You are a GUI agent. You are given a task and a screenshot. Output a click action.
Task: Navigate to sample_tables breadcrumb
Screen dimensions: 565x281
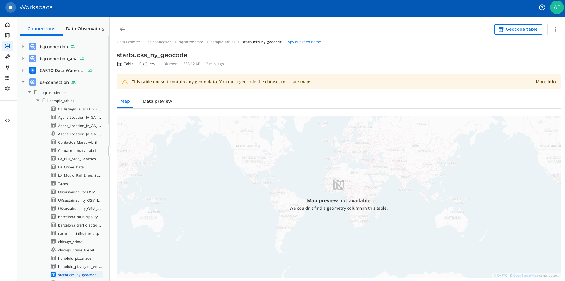(223, 42)
